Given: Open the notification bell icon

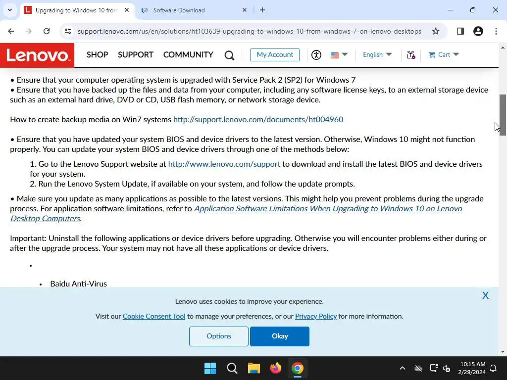Looking at the screenshot, I should click(x=494, y=368).
